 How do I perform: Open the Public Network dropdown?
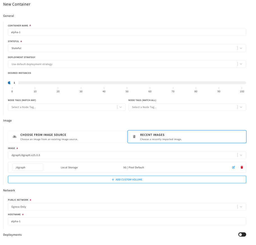pyautogui.click(x=127, y=207)
